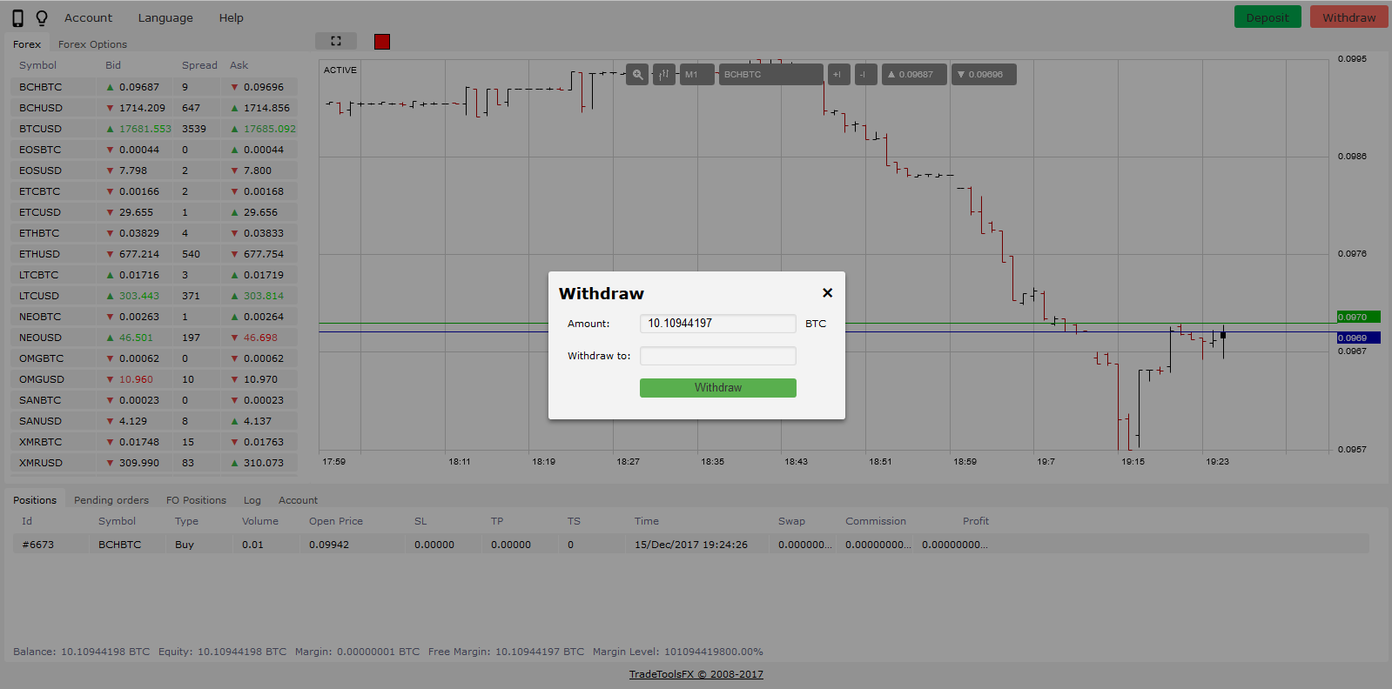Click the '+|' chart toolbar button
Image resolution: width=1392 pixels, height=689 pixels.
click(x=838, y=75)
